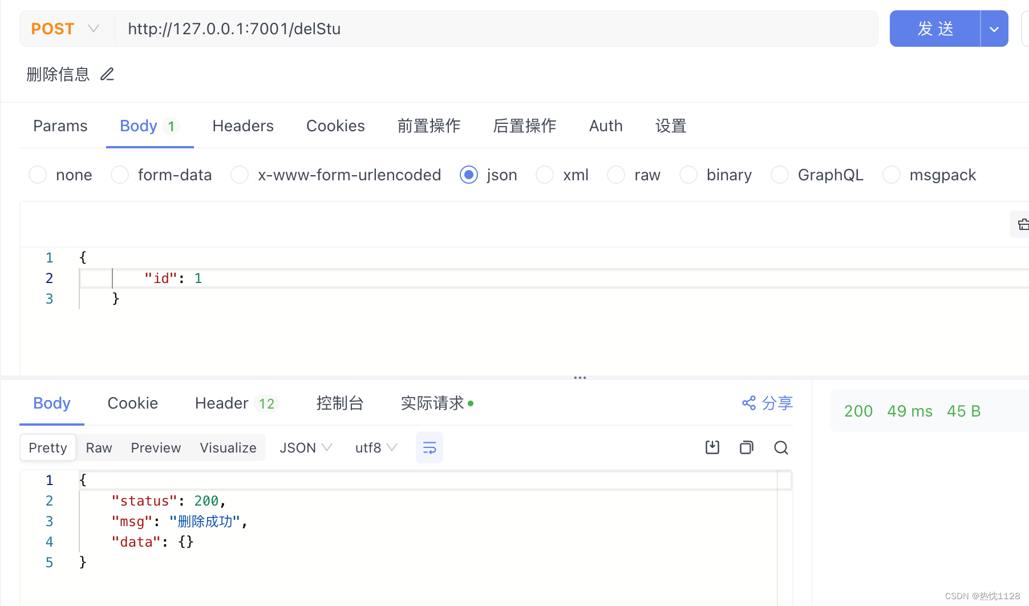Viewport: 1029px width, 606px height.
Task: Switch to the Cookies tab
Action: [x=335, y=126]
